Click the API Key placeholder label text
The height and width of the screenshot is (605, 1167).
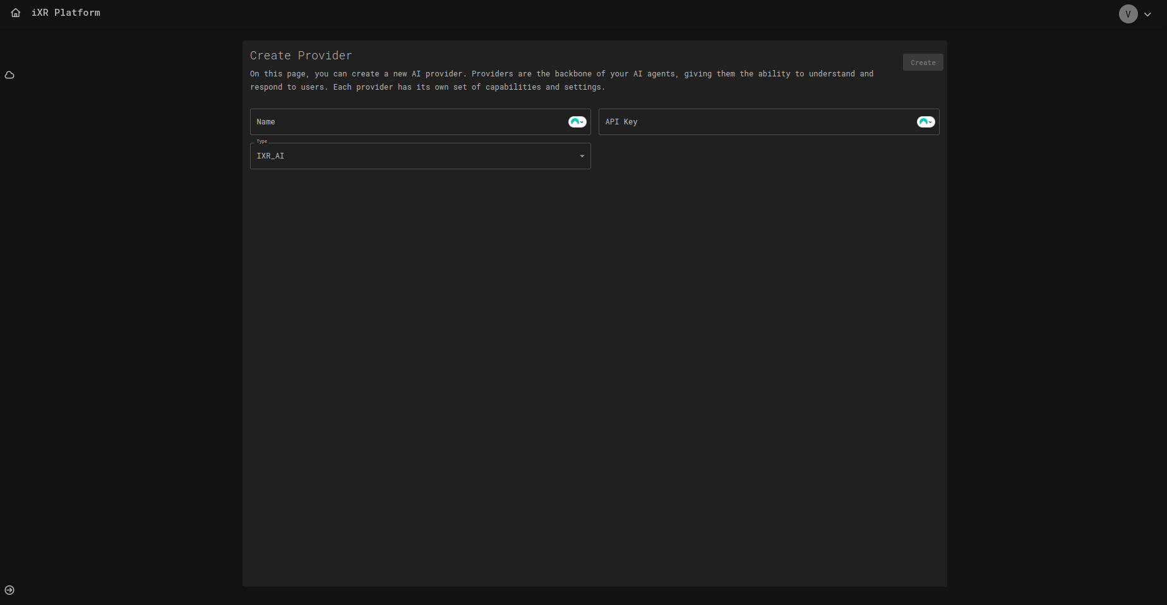point(621,122)
